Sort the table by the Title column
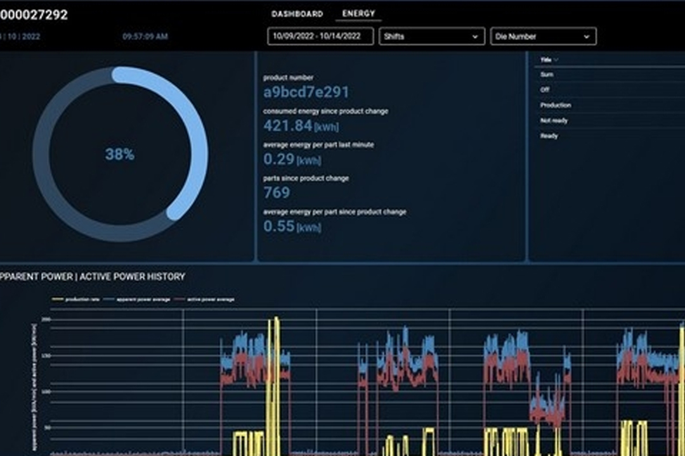Image resolution: width=685 pixels, height=456 pixels. [549, 60]
